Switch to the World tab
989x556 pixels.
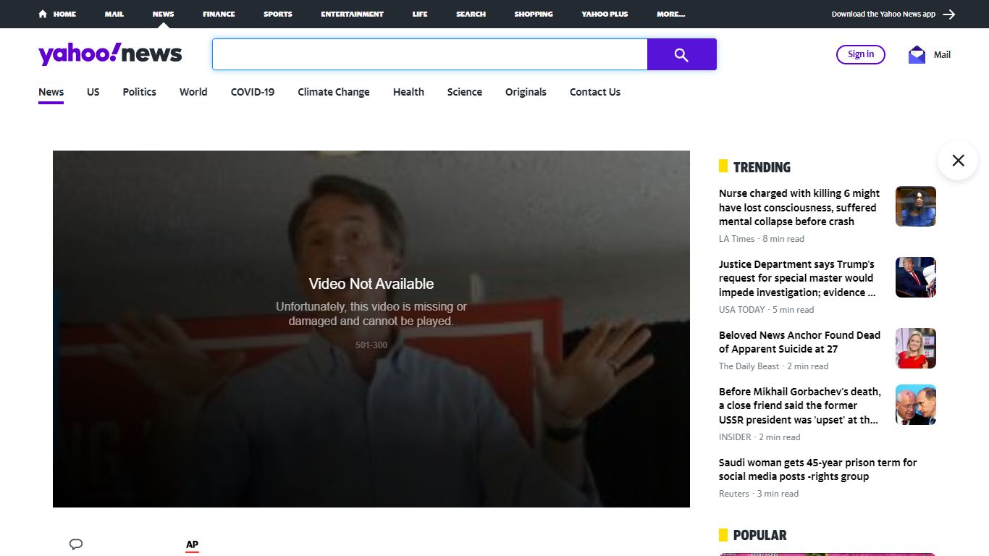[193, 92]
